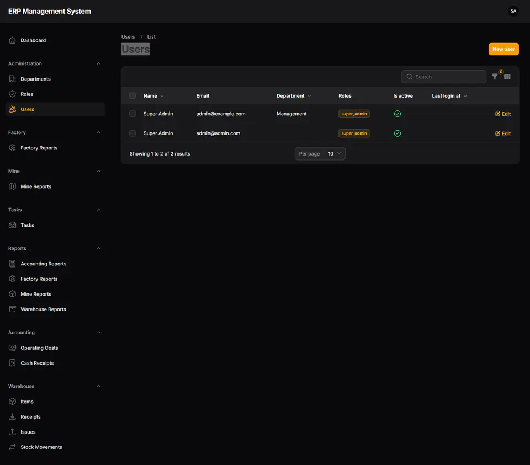Open the SA user avatar menu
This screenshot has height=465, width=530.
(513, 11)
